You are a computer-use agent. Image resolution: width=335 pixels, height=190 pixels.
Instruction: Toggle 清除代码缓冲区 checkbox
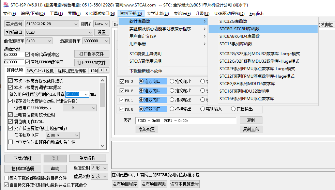click(27, 54)
